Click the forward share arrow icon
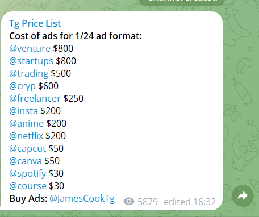 [243, 195]
